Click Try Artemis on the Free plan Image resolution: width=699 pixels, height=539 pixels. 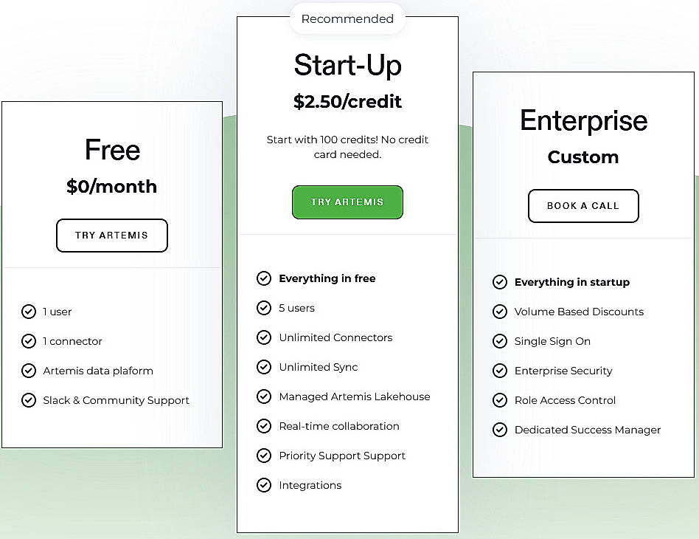[111, 235]
